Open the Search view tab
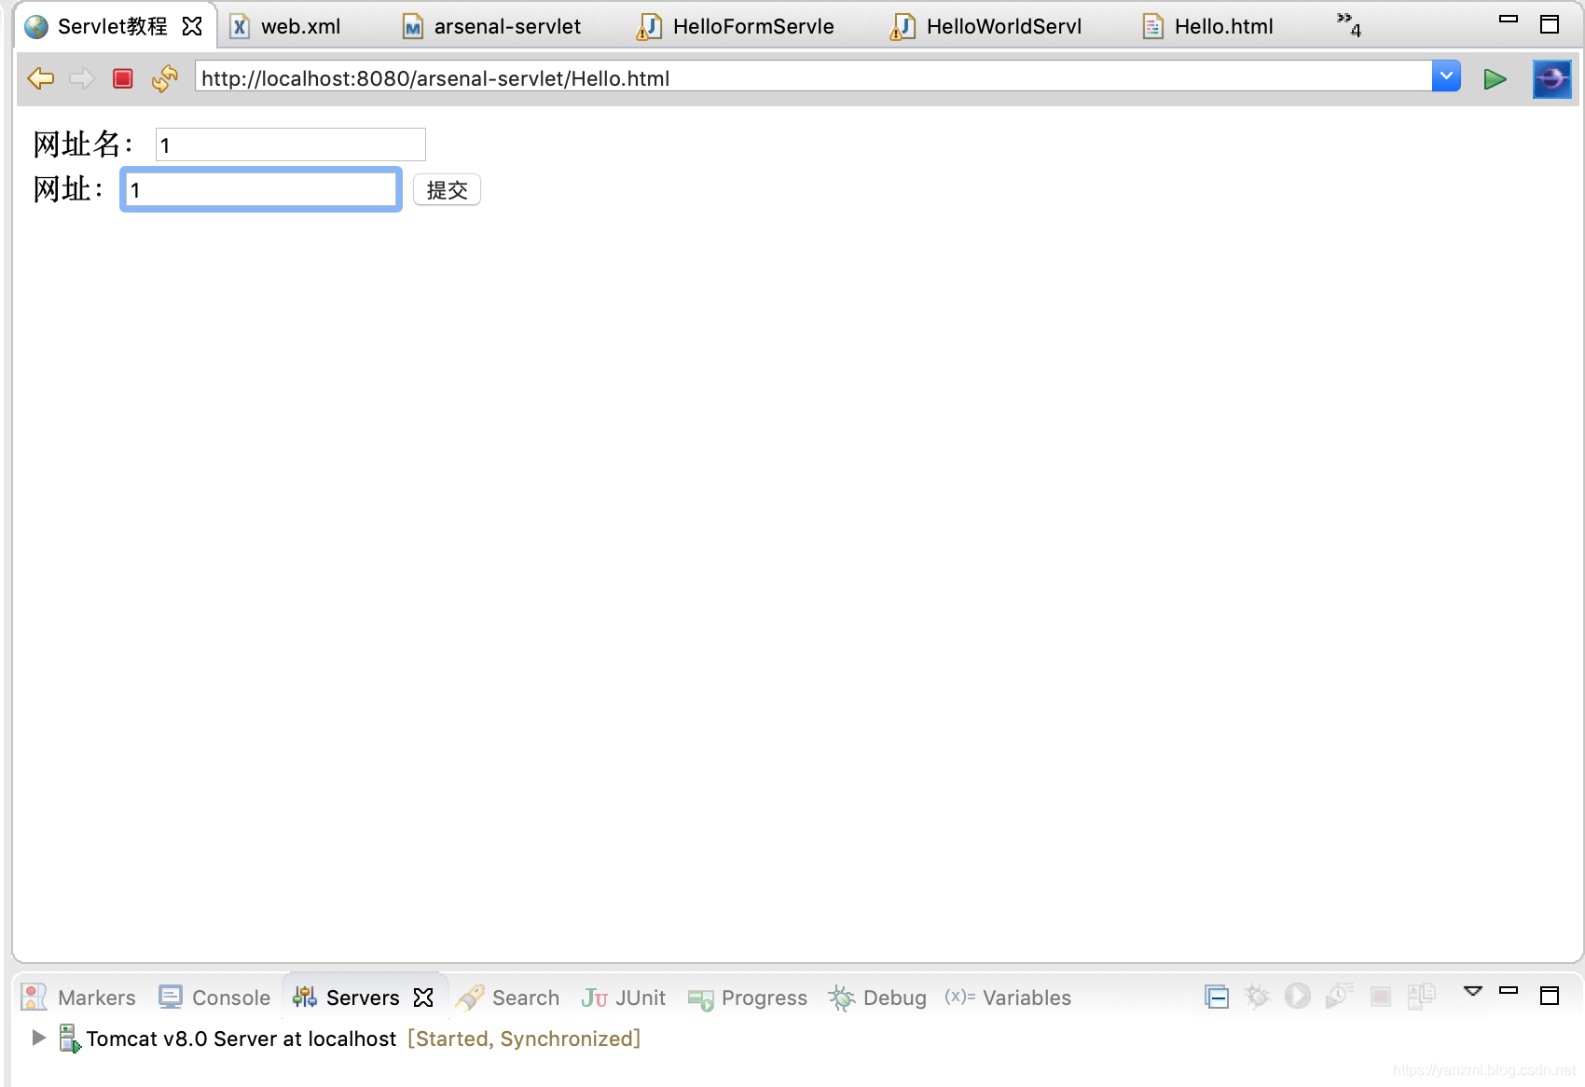This screenshot has width=1585, height=1087. pos(526,998)
